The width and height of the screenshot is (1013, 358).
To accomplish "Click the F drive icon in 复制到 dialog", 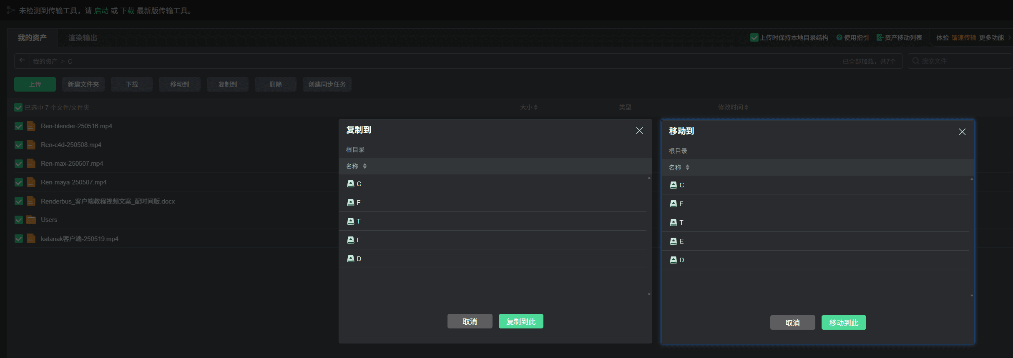I will tap(351, 202).
